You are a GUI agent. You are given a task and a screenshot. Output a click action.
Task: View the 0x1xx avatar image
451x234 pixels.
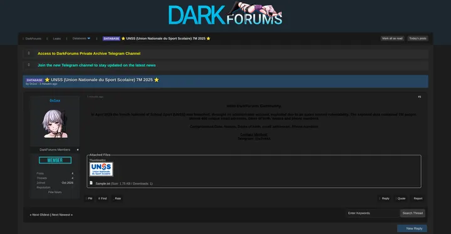pos(55,124)
